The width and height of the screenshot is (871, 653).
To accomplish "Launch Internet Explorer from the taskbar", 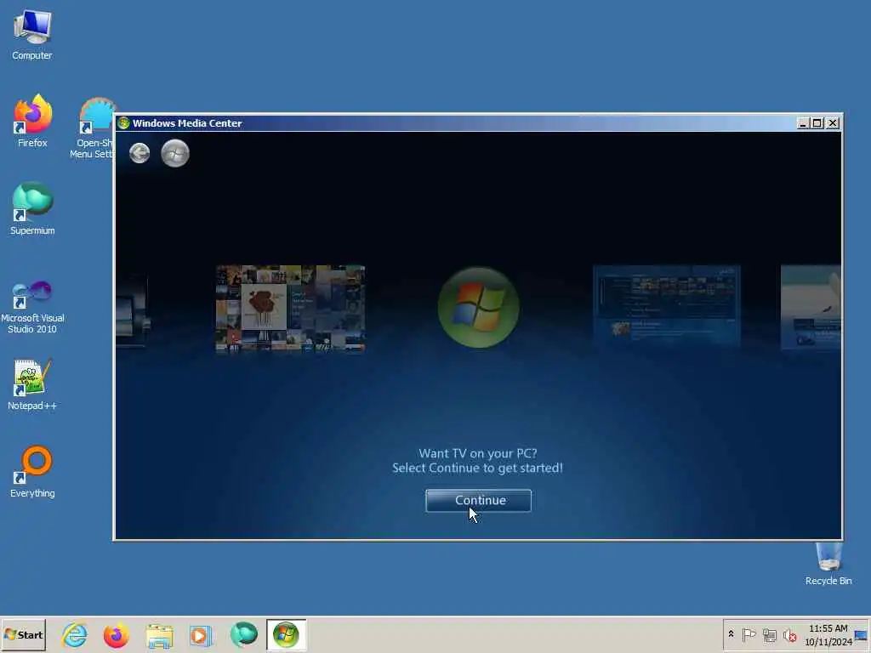I will 75,634.
